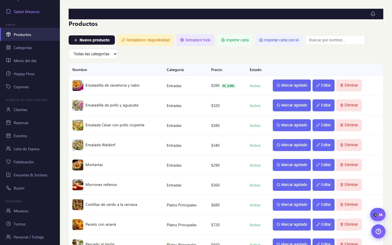Go to Meseros in the sidebar
Screen dimensions: 392x245
click(30, 211)
